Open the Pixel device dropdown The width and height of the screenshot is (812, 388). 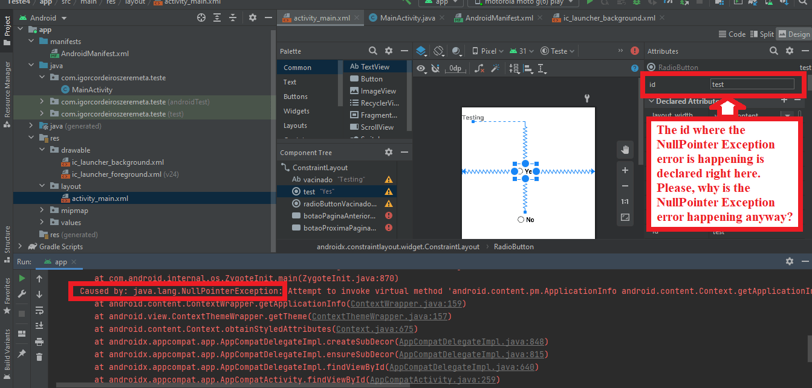coord(489,51)
